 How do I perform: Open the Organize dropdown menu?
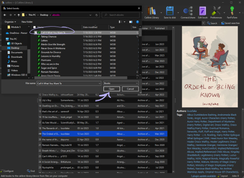[10, 22]
